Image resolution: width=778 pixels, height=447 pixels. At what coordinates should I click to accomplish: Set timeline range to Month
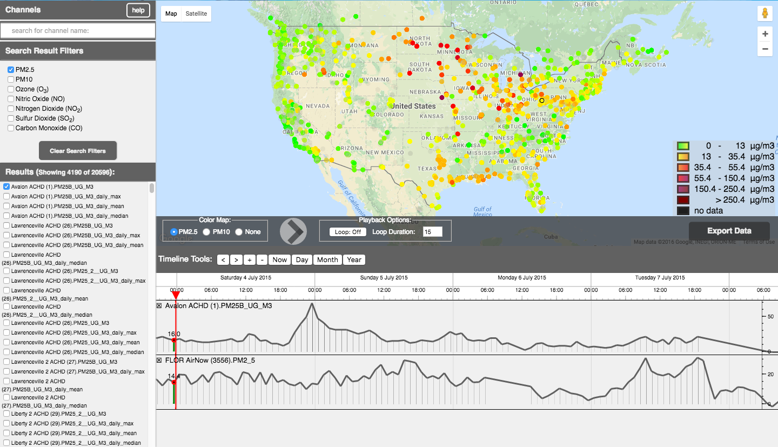point(327,260)
